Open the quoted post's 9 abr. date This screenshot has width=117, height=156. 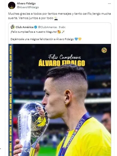tap(62, 27)
